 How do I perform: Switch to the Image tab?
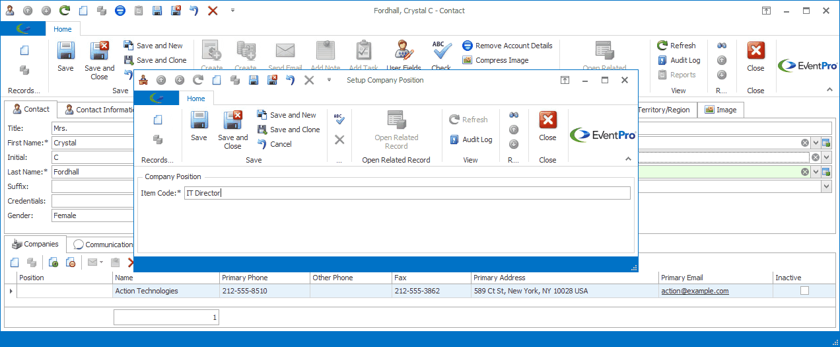[x=720, y=110]
